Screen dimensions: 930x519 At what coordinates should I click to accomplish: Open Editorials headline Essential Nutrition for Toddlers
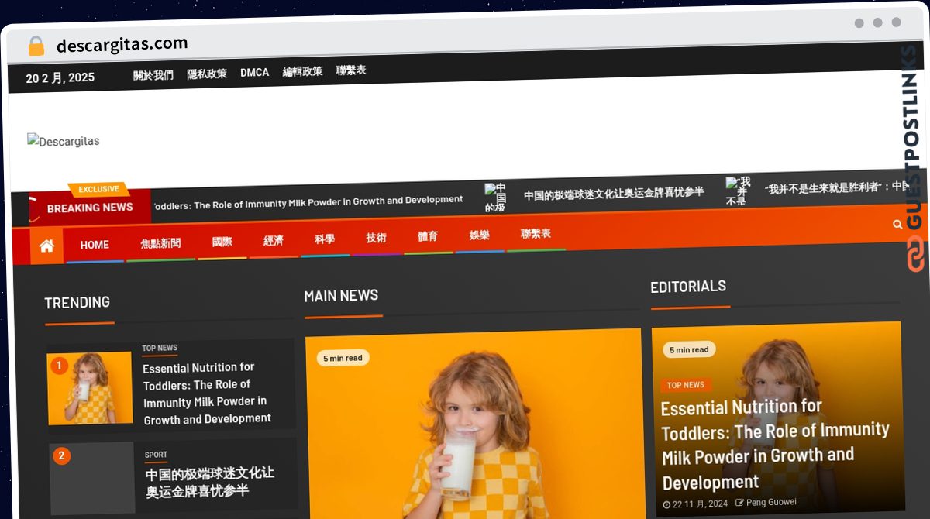(x=775, y=445)
